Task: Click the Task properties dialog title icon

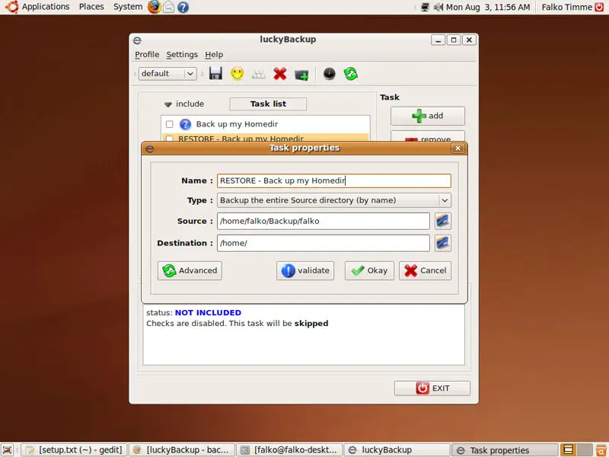Action: point(150,149)
